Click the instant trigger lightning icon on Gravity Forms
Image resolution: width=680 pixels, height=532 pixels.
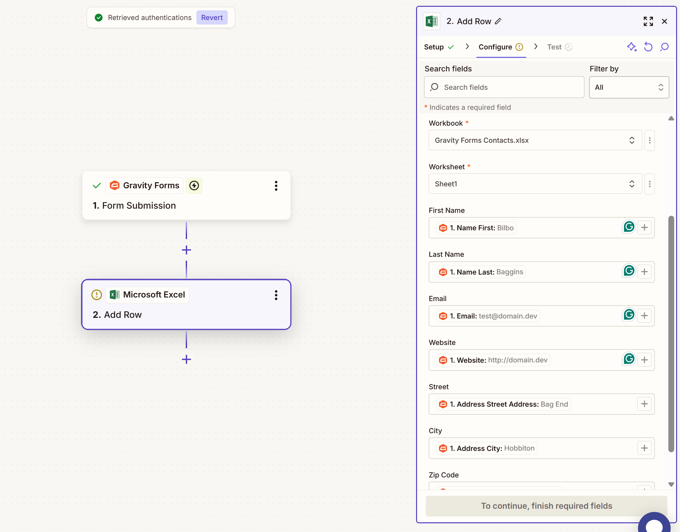(194, 185)
